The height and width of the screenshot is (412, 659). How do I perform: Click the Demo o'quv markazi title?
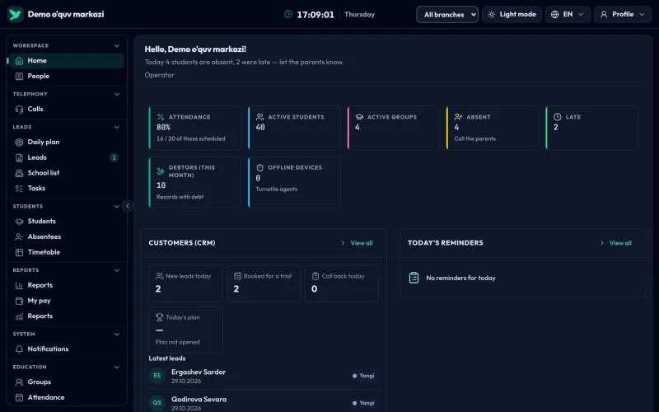(x=66, y=14)
